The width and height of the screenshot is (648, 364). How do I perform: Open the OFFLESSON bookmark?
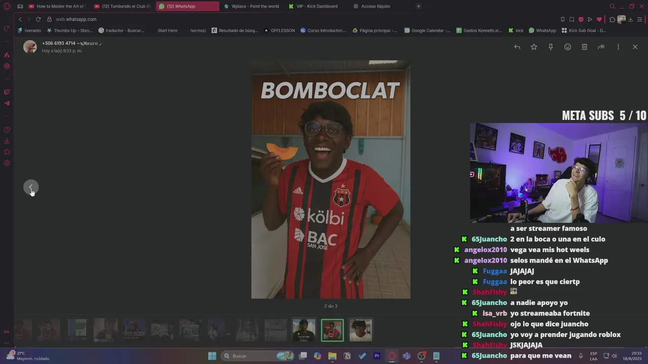click(279, 30)
